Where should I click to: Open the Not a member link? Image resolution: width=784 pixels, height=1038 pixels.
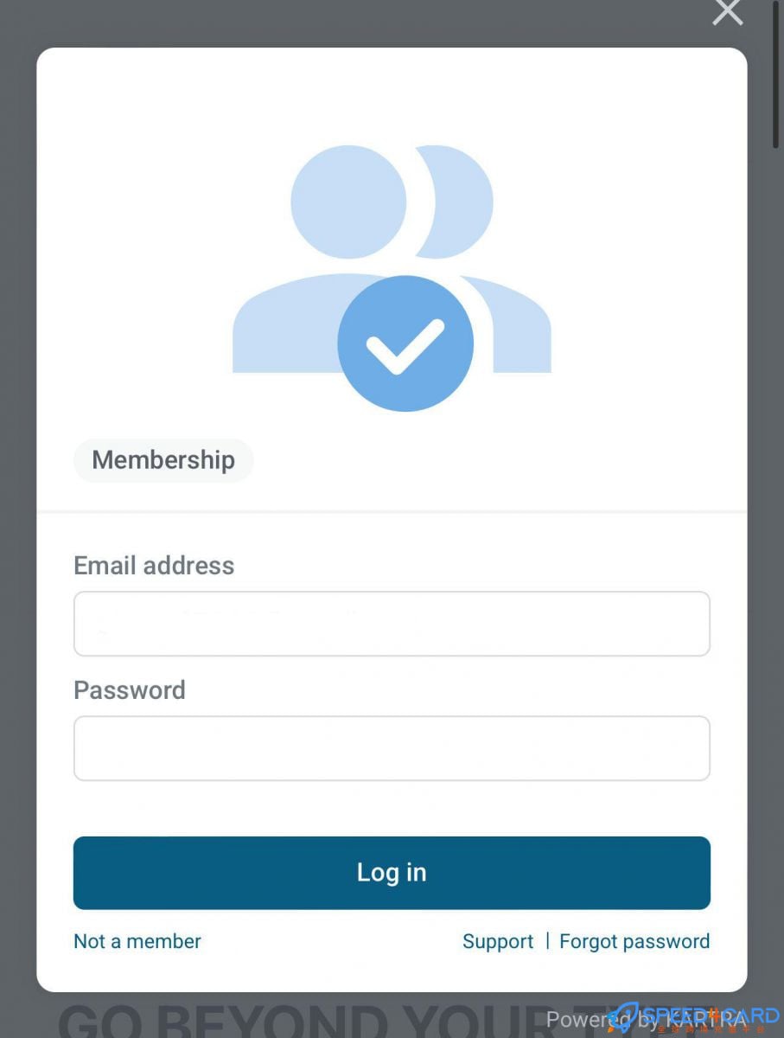[x=137, y=941]
